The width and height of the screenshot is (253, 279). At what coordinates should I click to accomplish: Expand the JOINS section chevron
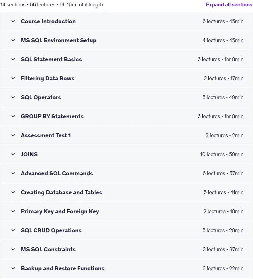tap(13, 154)
